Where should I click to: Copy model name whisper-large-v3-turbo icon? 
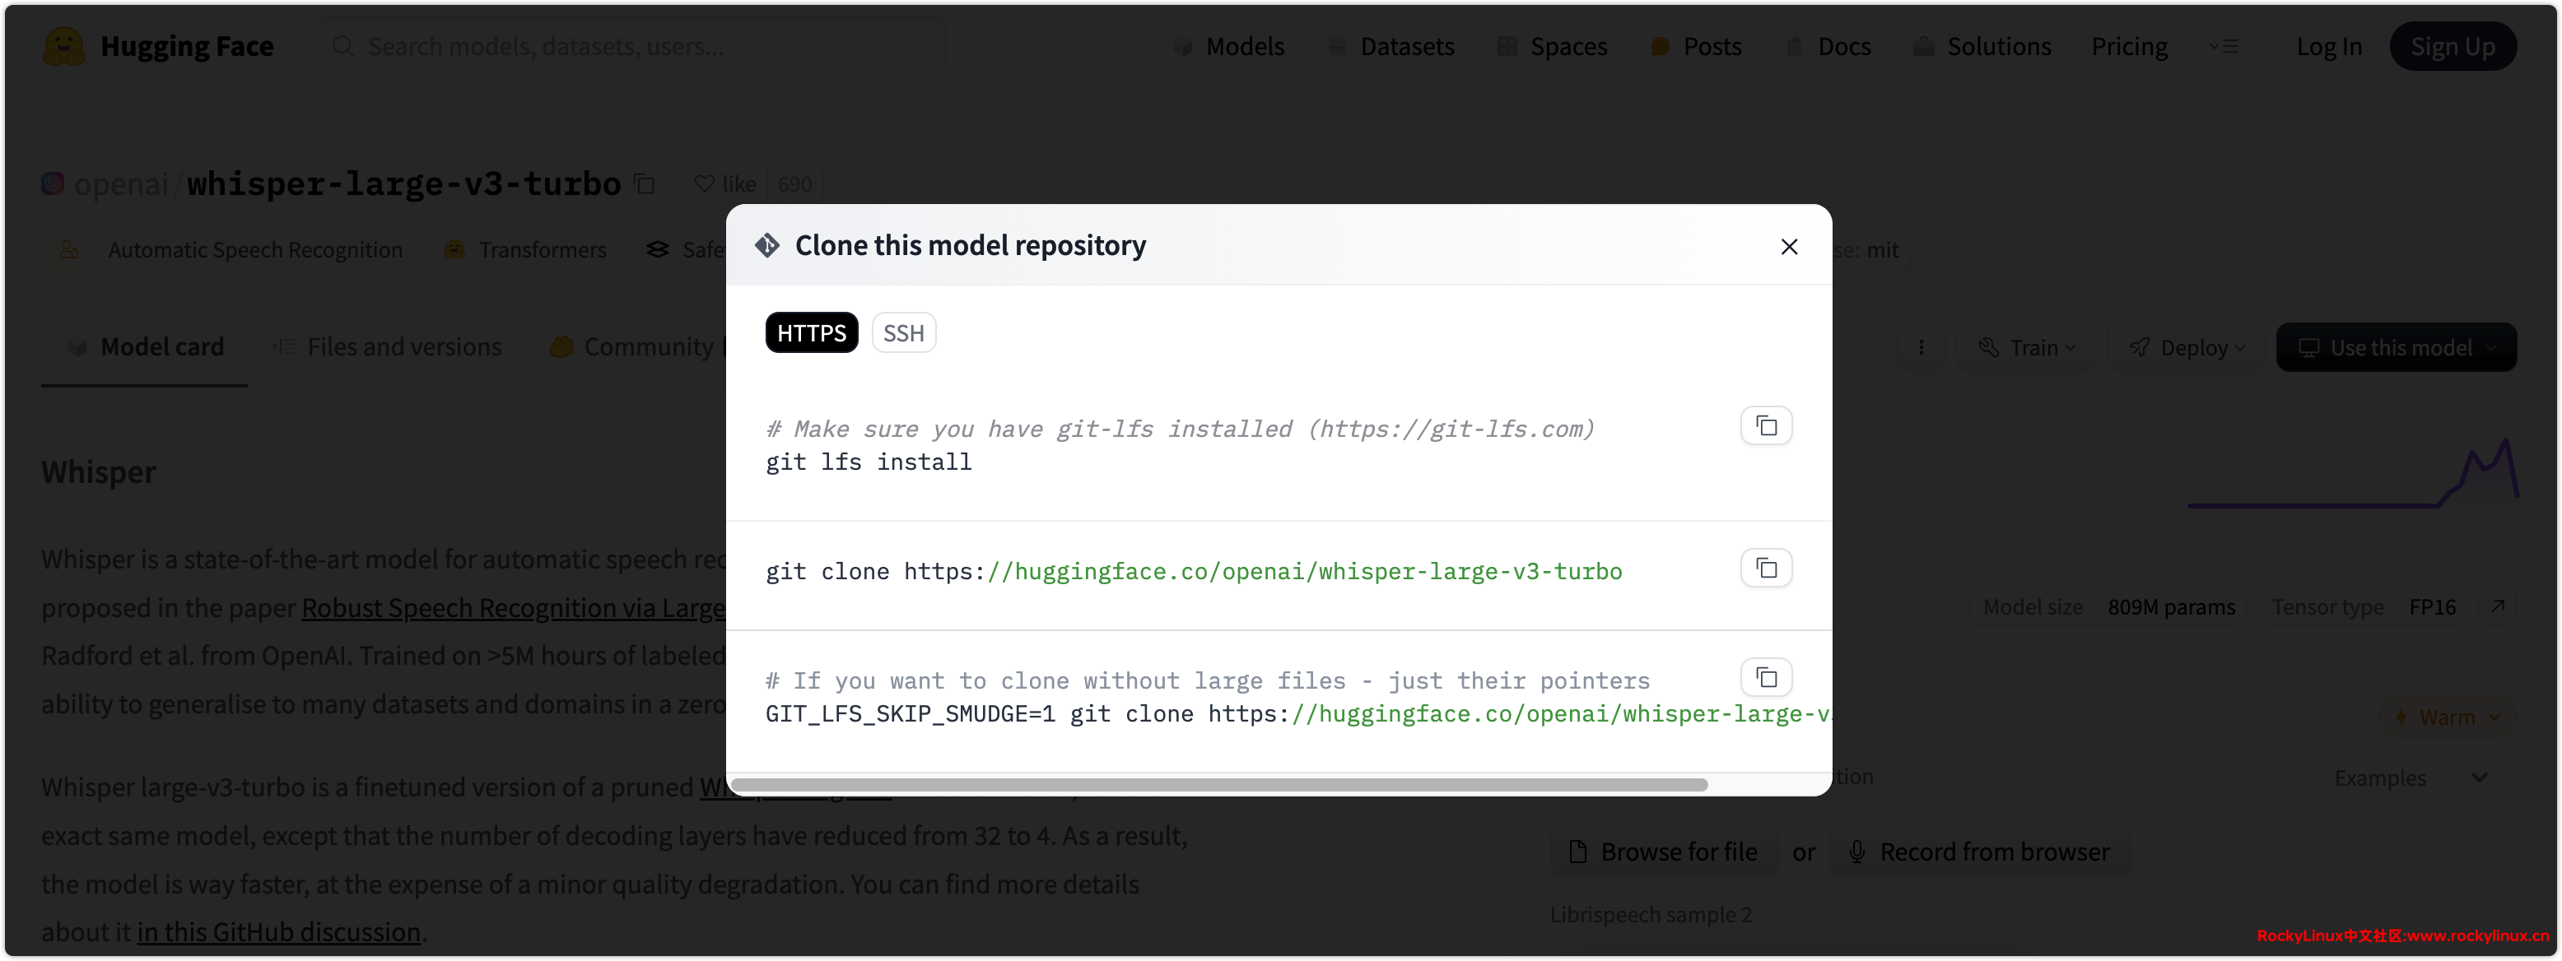click(x=645, y=185)
